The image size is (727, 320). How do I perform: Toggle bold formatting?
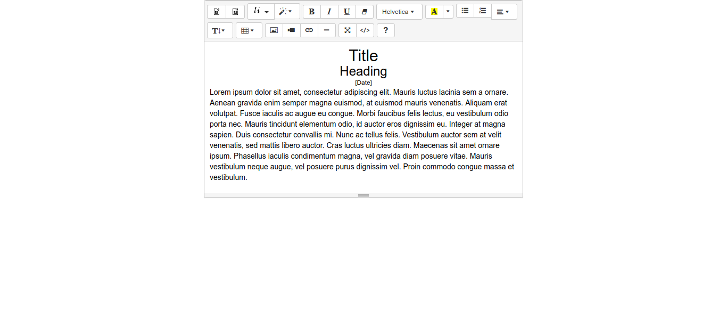click(312, 12)
